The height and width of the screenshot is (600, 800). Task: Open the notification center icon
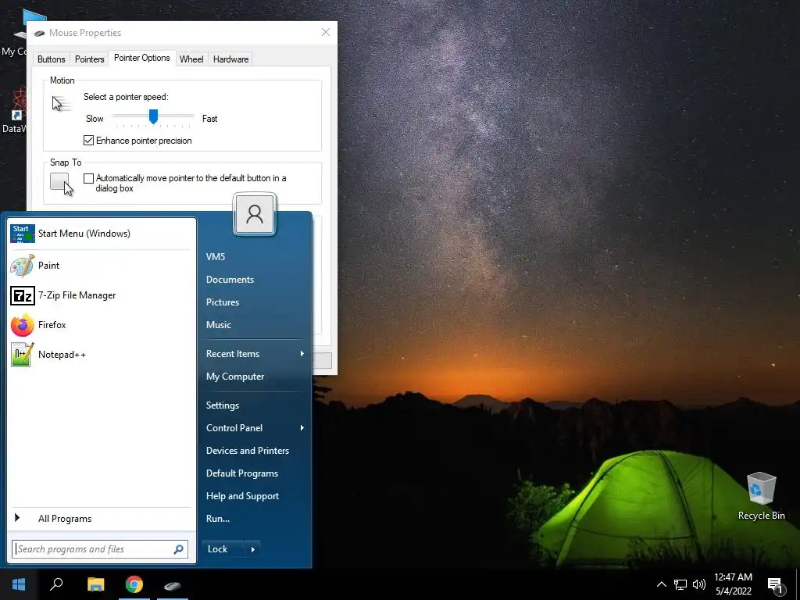pos(775,584)
